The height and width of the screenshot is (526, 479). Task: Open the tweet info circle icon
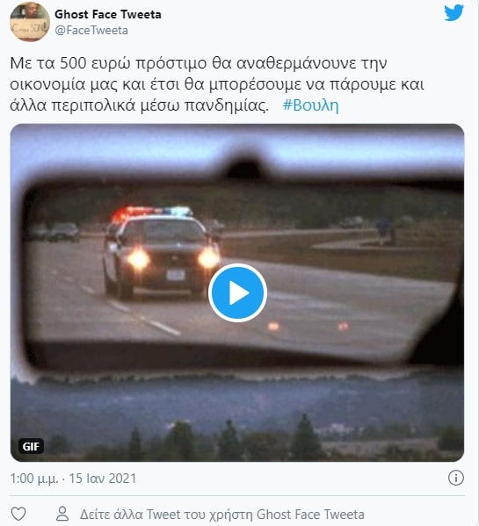tap(456, 478)
